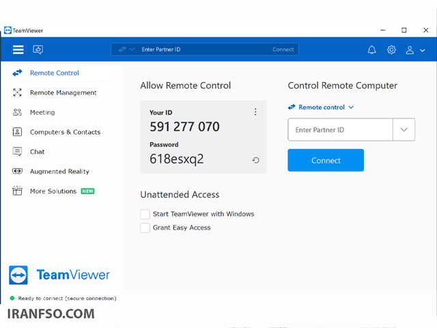
Task: Expand the account dropdown chevron
Action: point(423,51)
